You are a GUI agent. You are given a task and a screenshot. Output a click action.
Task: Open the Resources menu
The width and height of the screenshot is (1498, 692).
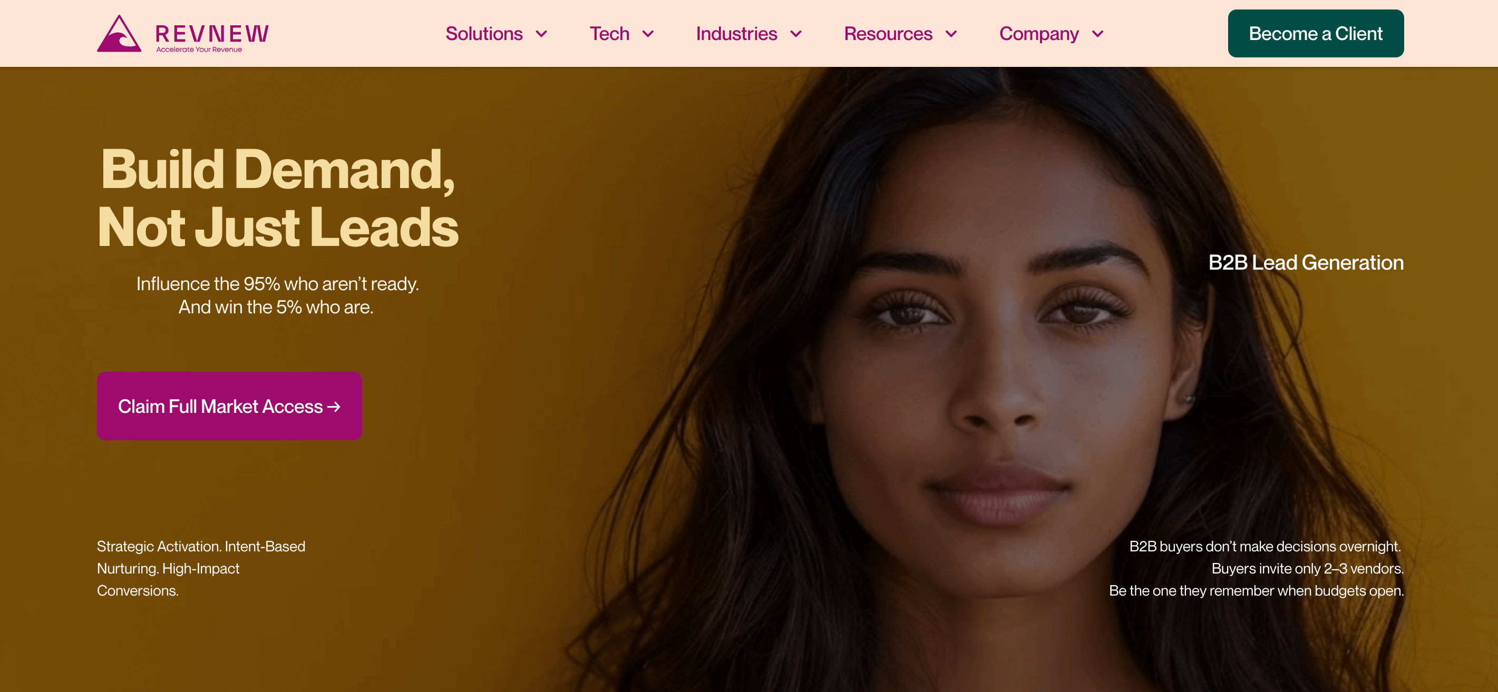click(x=888, y=34)
